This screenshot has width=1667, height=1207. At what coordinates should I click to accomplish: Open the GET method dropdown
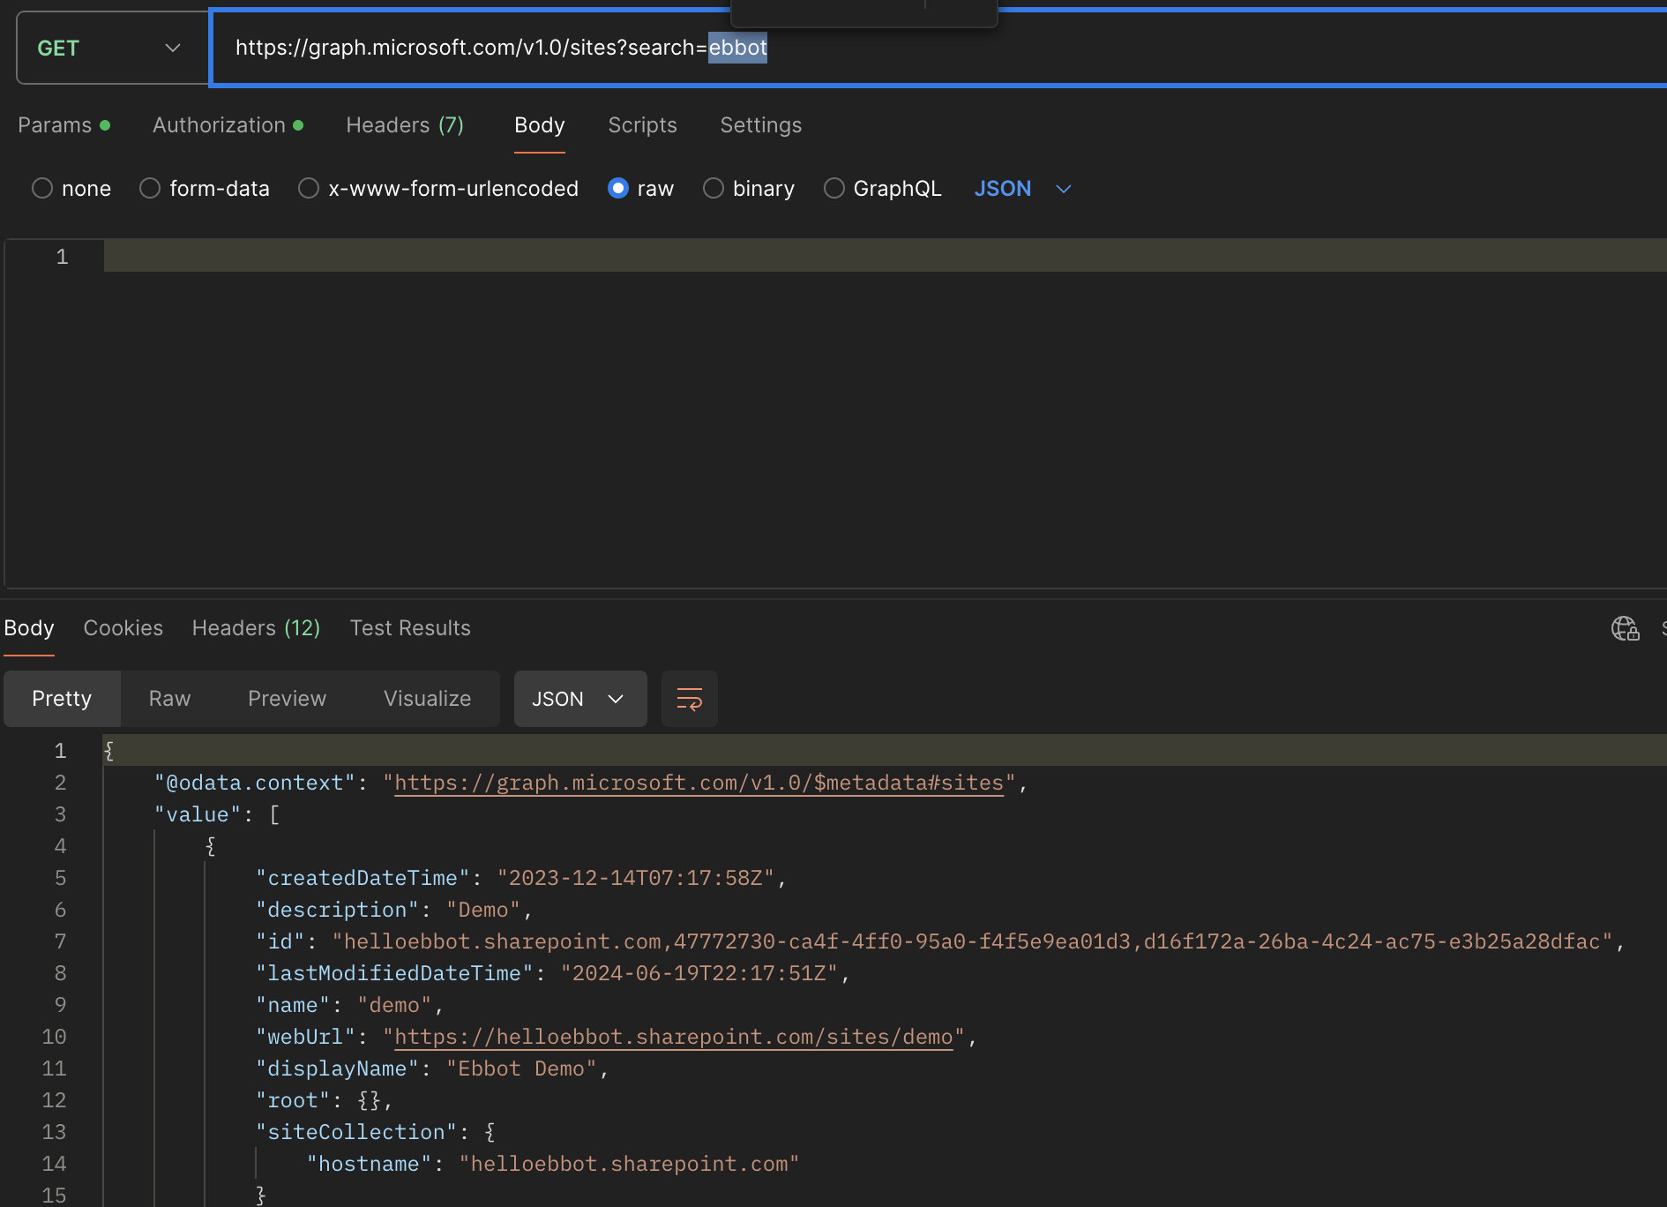[x=110, y=49]
